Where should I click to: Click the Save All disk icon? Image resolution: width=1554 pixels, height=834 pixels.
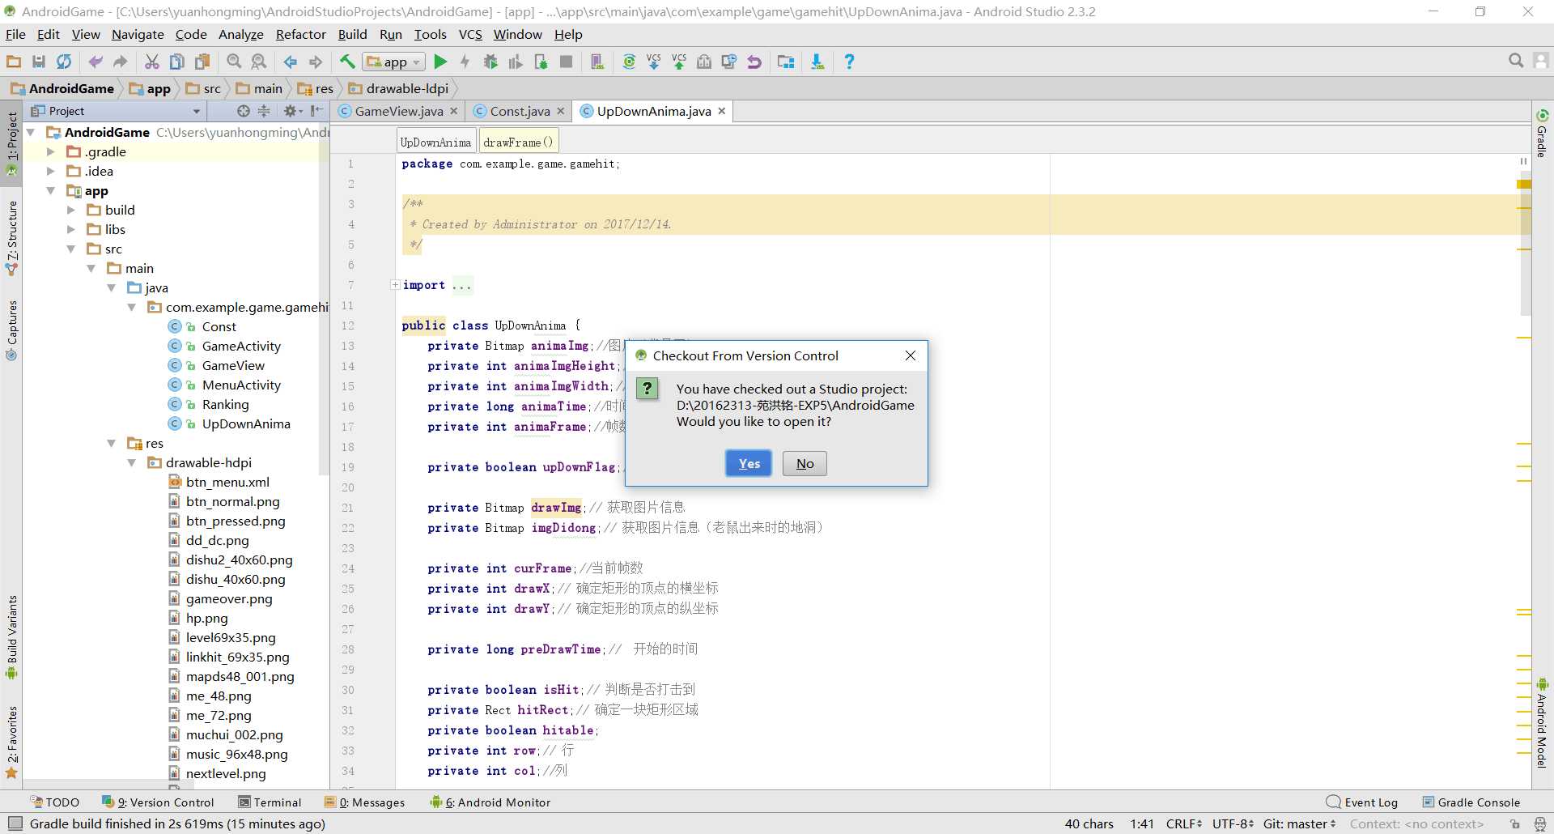point(38,62)
